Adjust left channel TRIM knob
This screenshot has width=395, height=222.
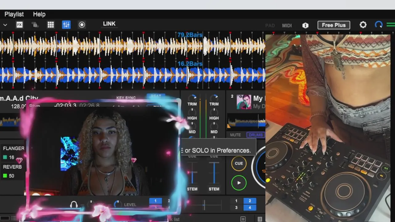pyautogui.click(x=192, y=98)
